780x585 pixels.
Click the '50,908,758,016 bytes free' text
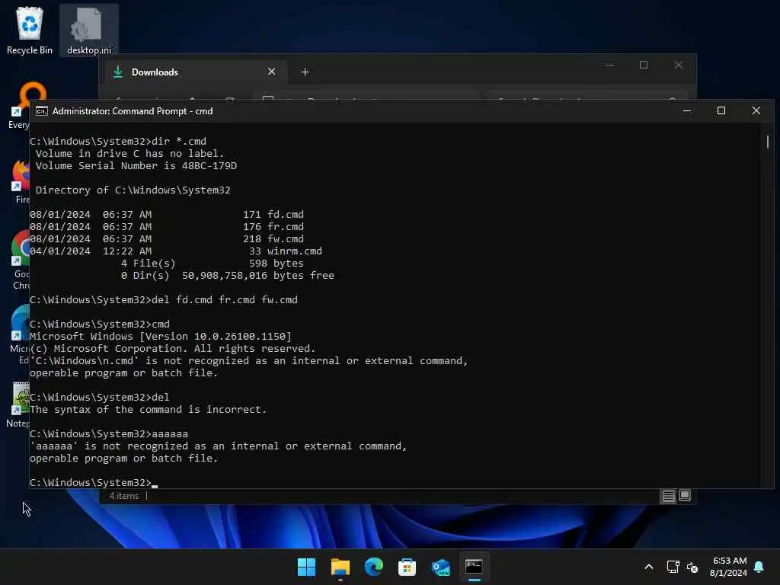tap(258, 276)
